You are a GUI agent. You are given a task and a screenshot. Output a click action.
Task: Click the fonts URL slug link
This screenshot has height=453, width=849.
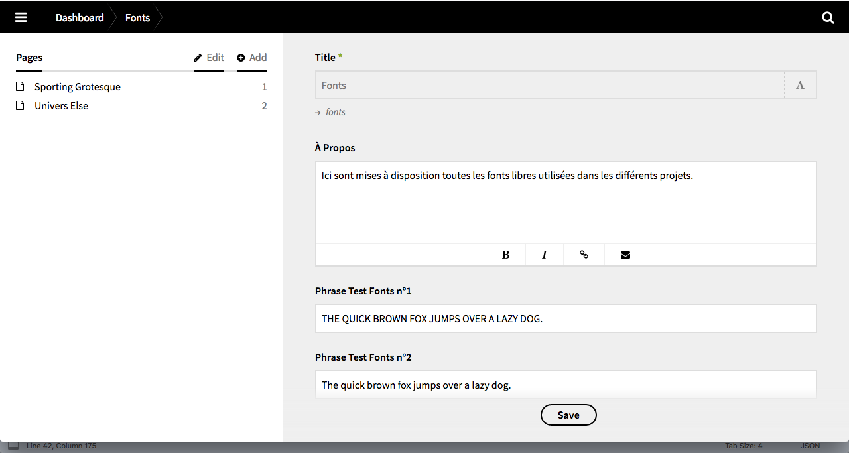point(335,112)
